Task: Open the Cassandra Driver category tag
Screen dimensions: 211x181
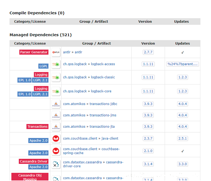Action: 33,161
